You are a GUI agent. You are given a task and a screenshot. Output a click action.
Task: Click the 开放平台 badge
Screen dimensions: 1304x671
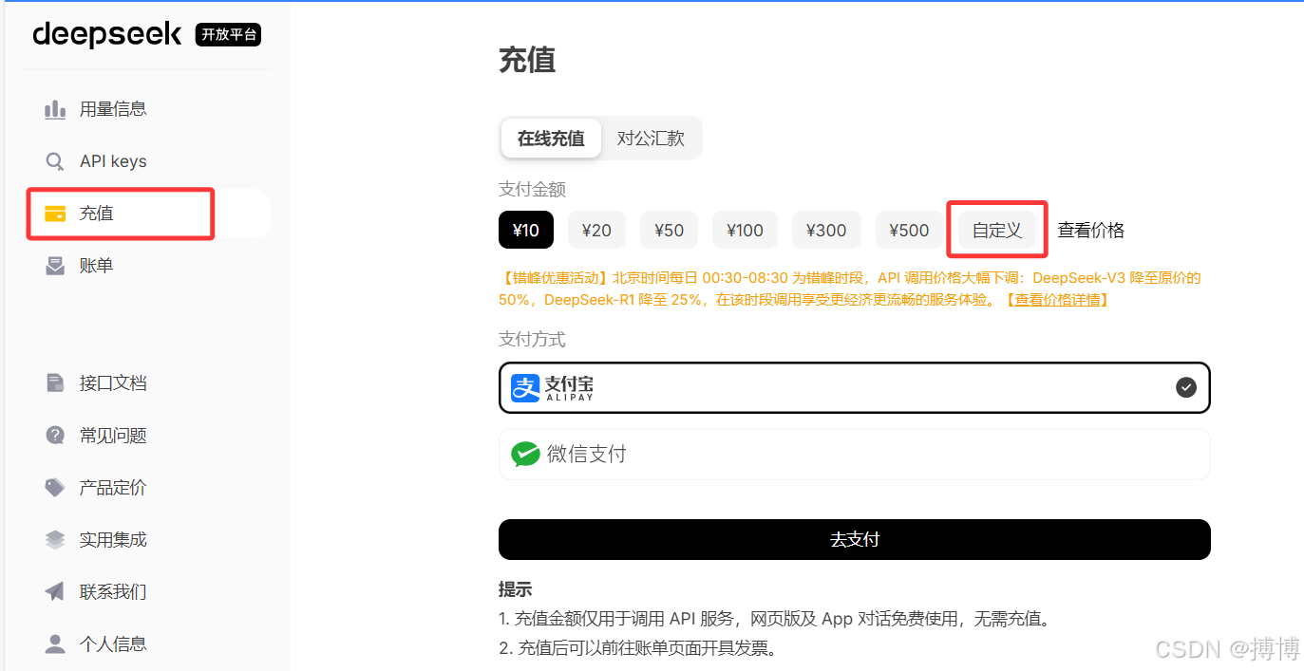[x=228, y=35]
